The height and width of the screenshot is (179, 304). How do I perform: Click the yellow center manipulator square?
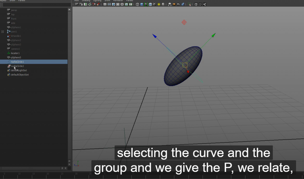pos(185,65)
